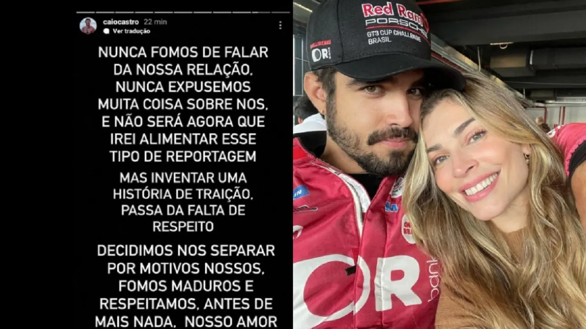586x329 pixels.
Task: Jump to first story progress bar segment
Action: point(86,12)
